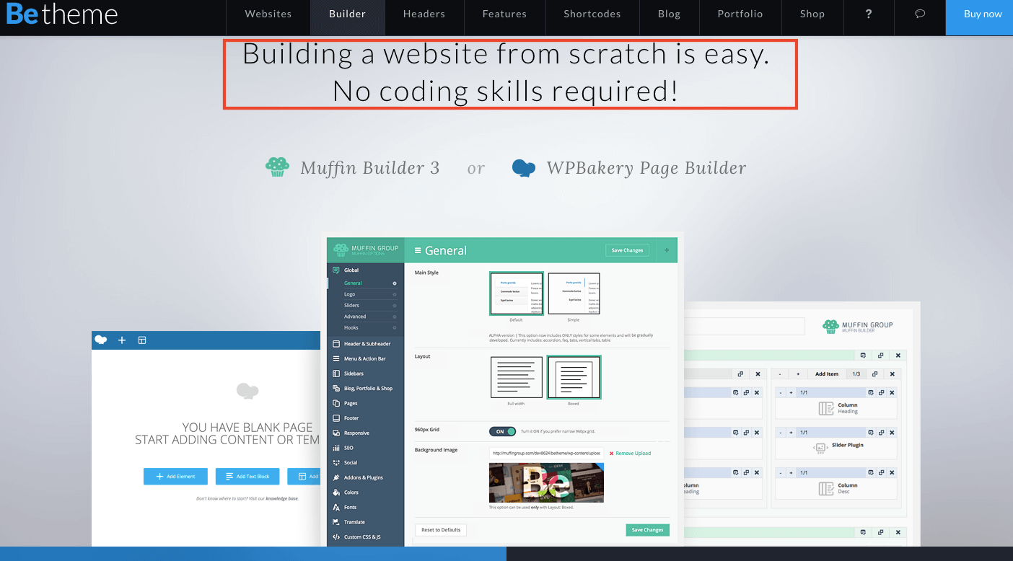The image size is (1013, 561).
Task: Delete the wrap next to the 1/3 label
Action: [892, 374]
